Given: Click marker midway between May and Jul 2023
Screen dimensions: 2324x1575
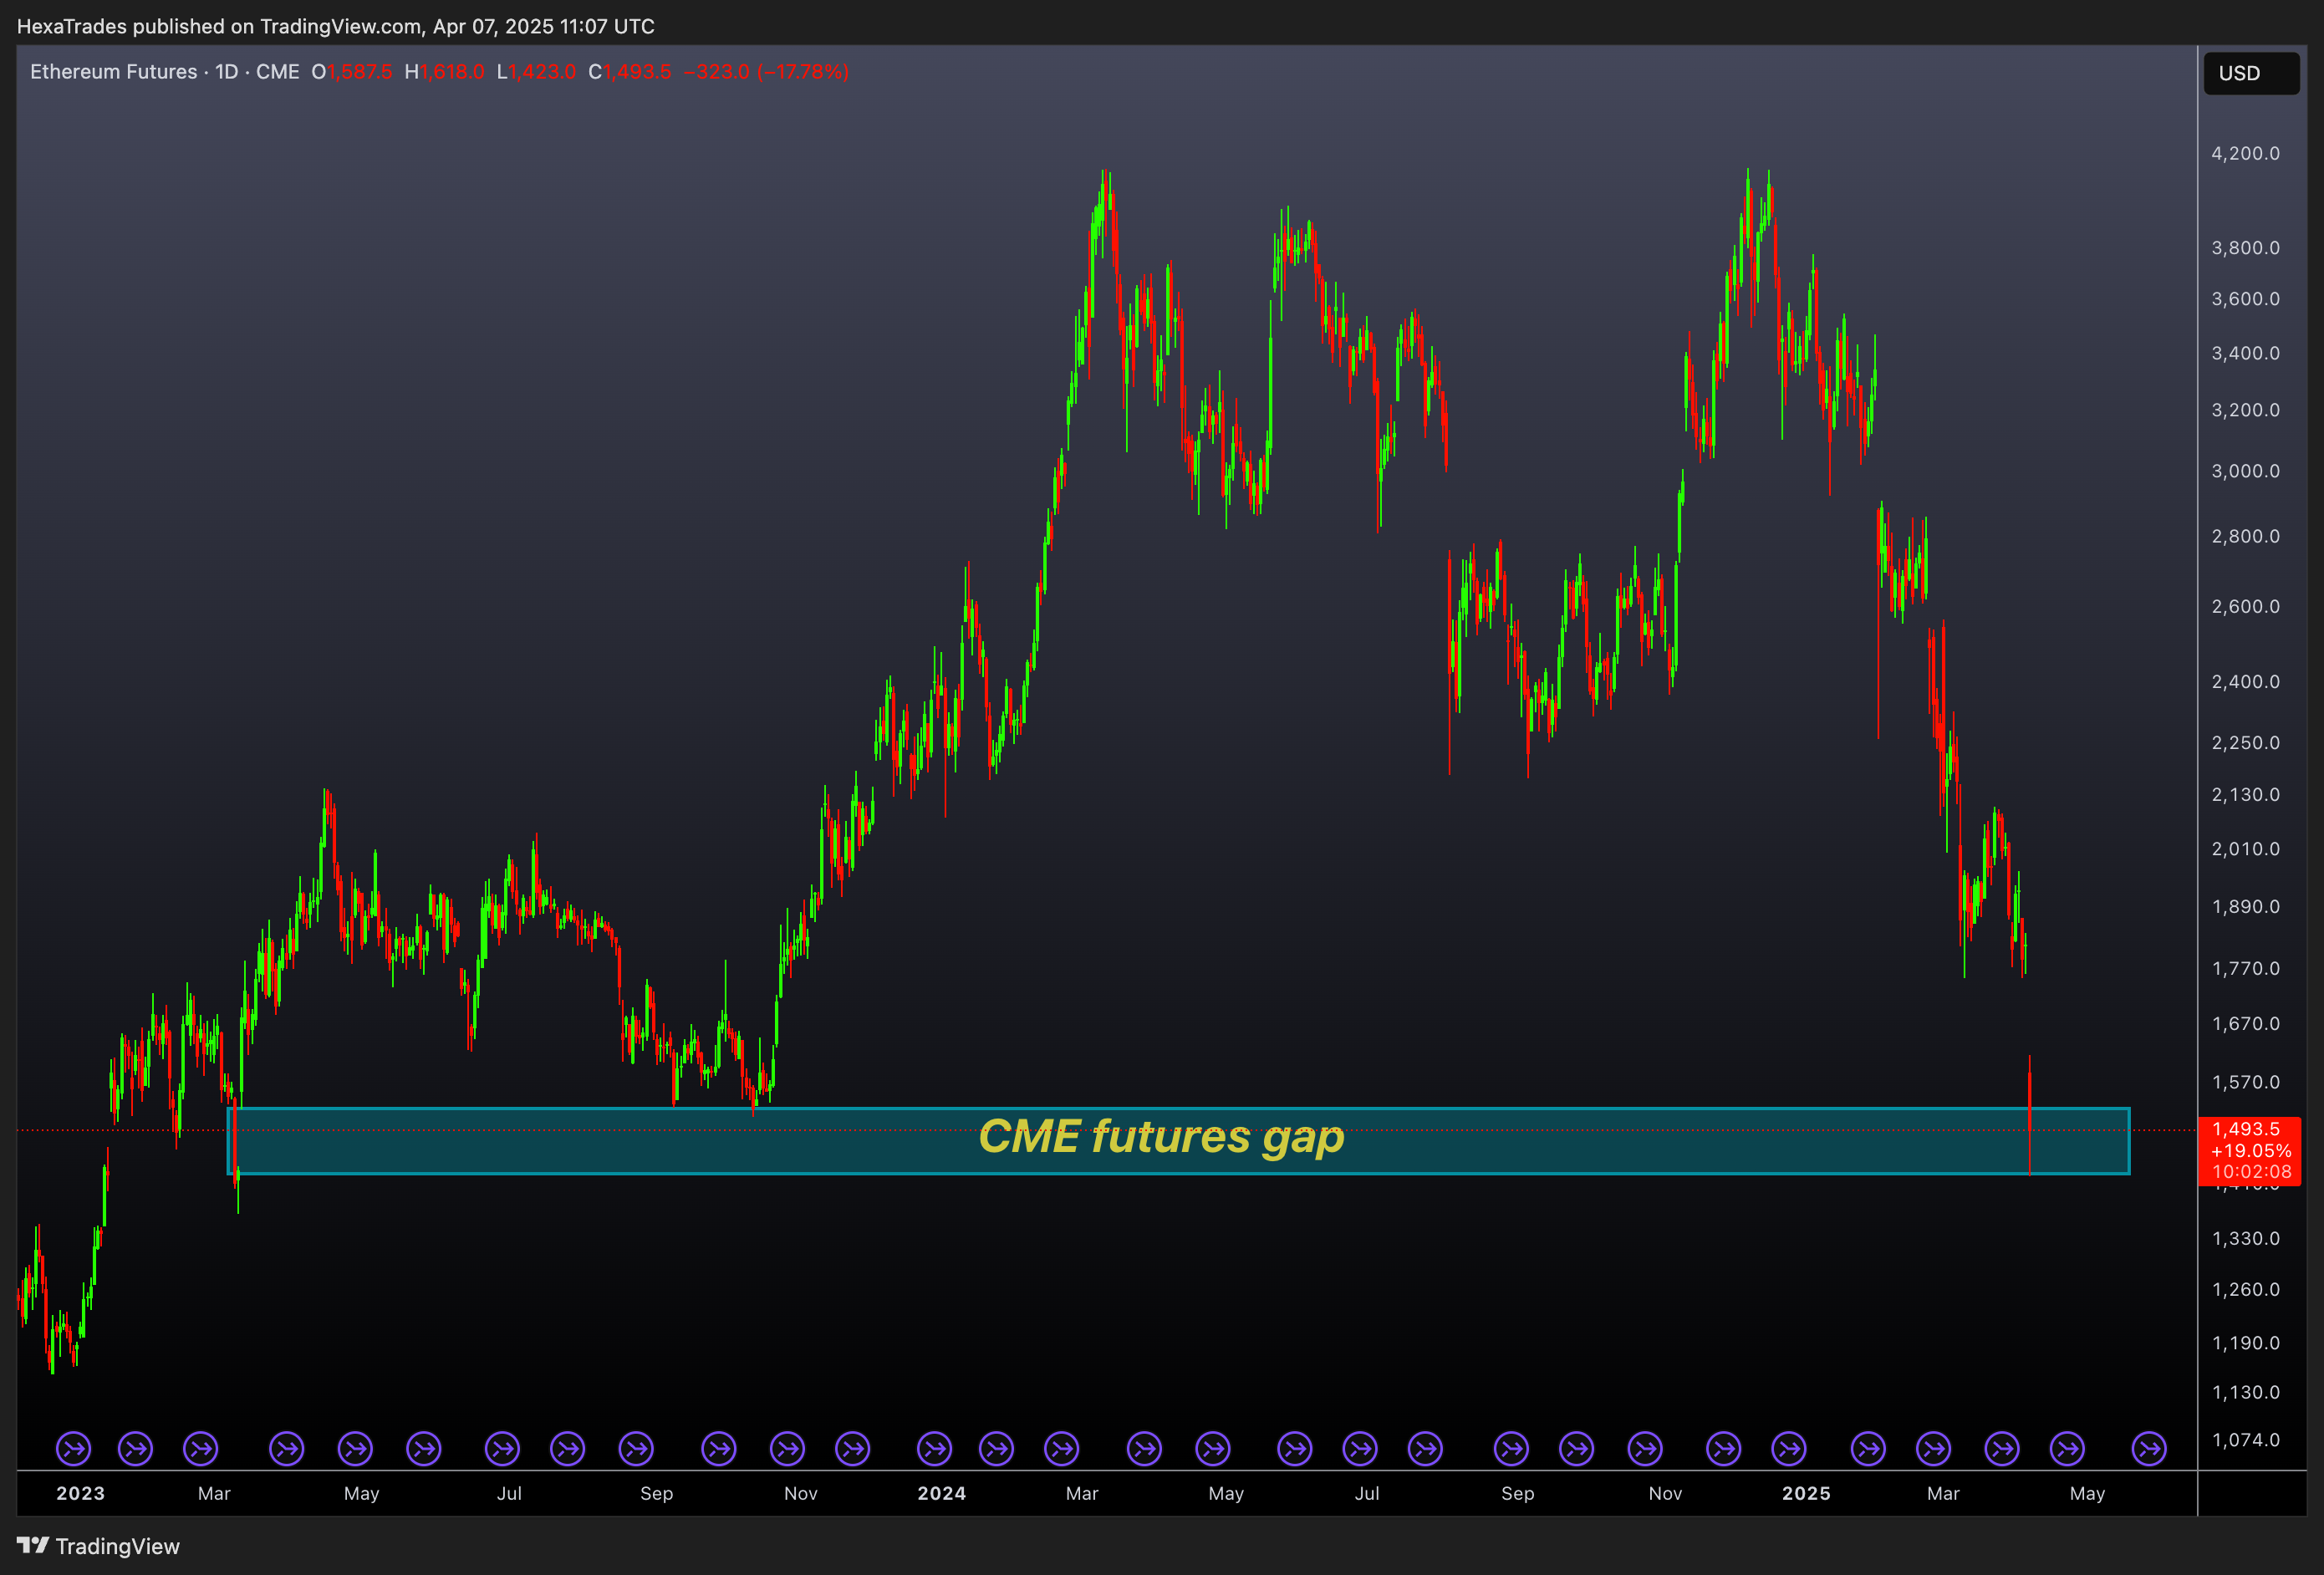Looking at the screenshot, I should click(424, 1448).
